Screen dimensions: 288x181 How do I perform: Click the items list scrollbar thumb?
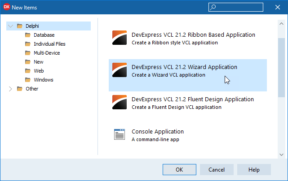tap(281, 68)
